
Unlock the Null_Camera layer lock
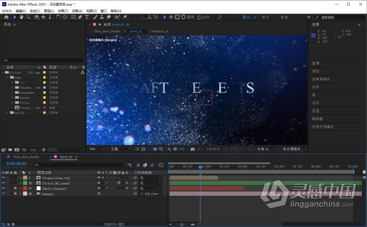(15, 188)
